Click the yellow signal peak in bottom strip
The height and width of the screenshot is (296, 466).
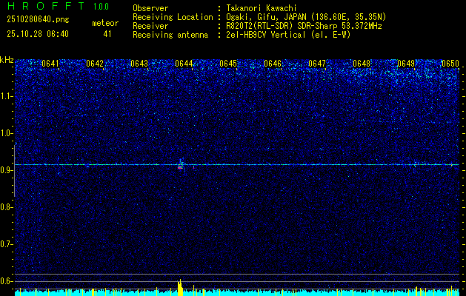point(180,286)
